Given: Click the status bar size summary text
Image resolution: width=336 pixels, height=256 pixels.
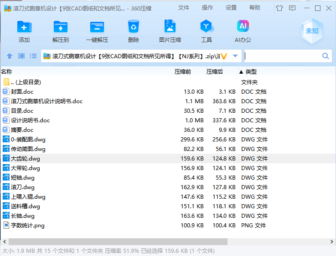Looking at the screenshot, I should point(108,251).
